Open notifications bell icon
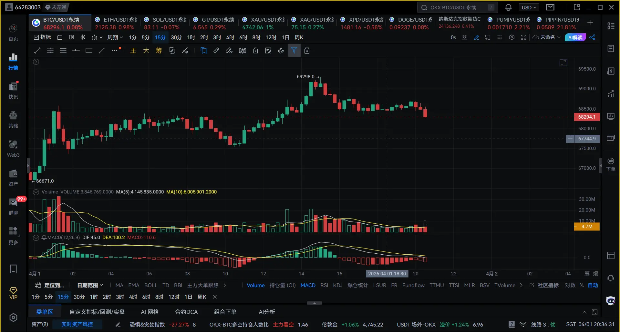620x332 pixels. [508, 7]
